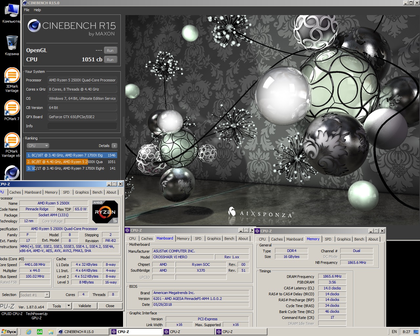Screen dimensions: 420x336
Task: Switch to the first CPU-Z taskbar item
Action: click(136, 332)
